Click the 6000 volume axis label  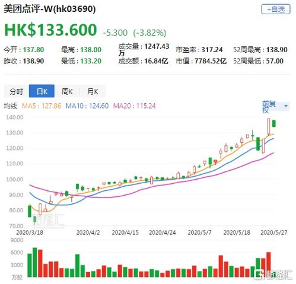click(x=17, y=253)
